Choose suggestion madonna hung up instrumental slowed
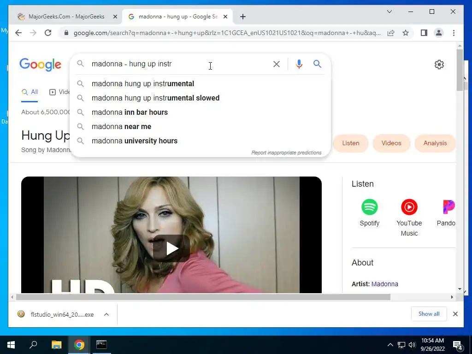Viewport: 472px width, 354px height. 200,98
